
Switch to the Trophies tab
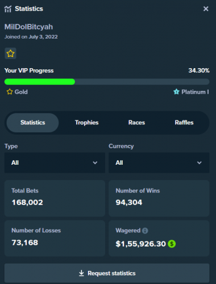click(x=87, y=123)
